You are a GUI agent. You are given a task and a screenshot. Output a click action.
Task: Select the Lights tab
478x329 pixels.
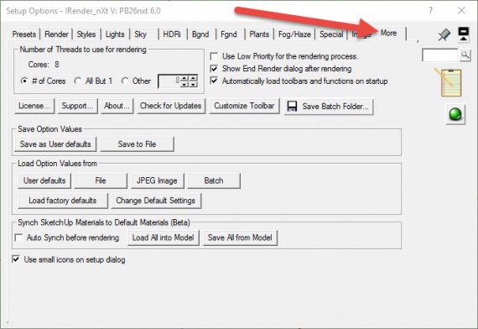point(115,34)
